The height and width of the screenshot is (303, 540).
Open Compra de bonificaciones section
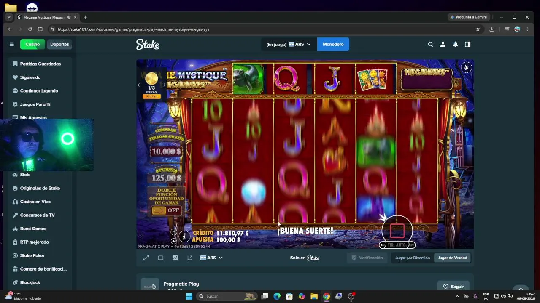point(40,269)
